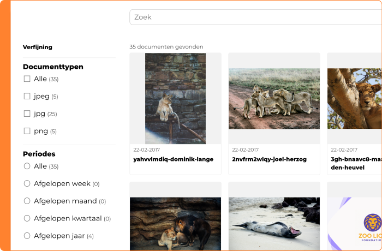Viewport: 382px width, 251px height.
Task: Click the '35 documenten gevonden' text
Action: click(166, 46)
